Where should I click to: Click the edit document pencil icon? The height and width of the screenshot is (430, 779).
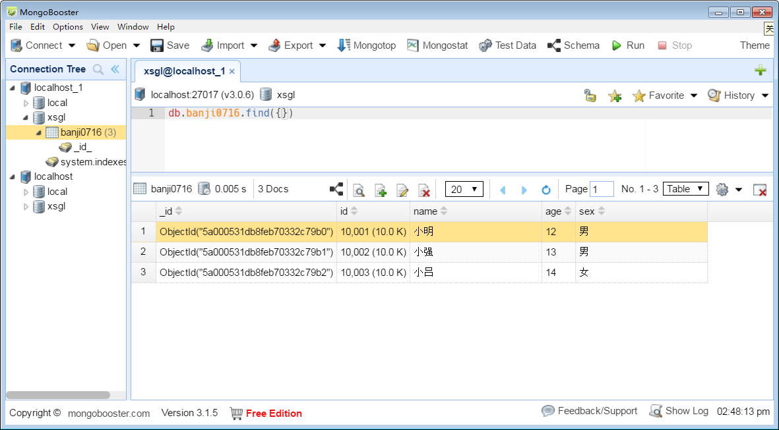click(x=402, y=190)
